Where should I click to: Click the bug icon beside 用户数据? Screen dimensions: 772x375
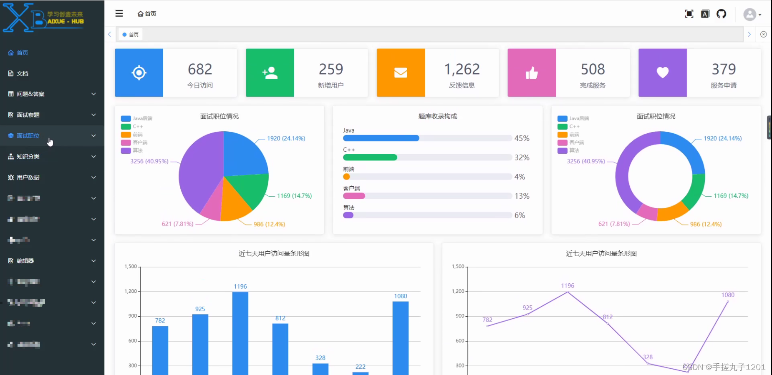11,177
